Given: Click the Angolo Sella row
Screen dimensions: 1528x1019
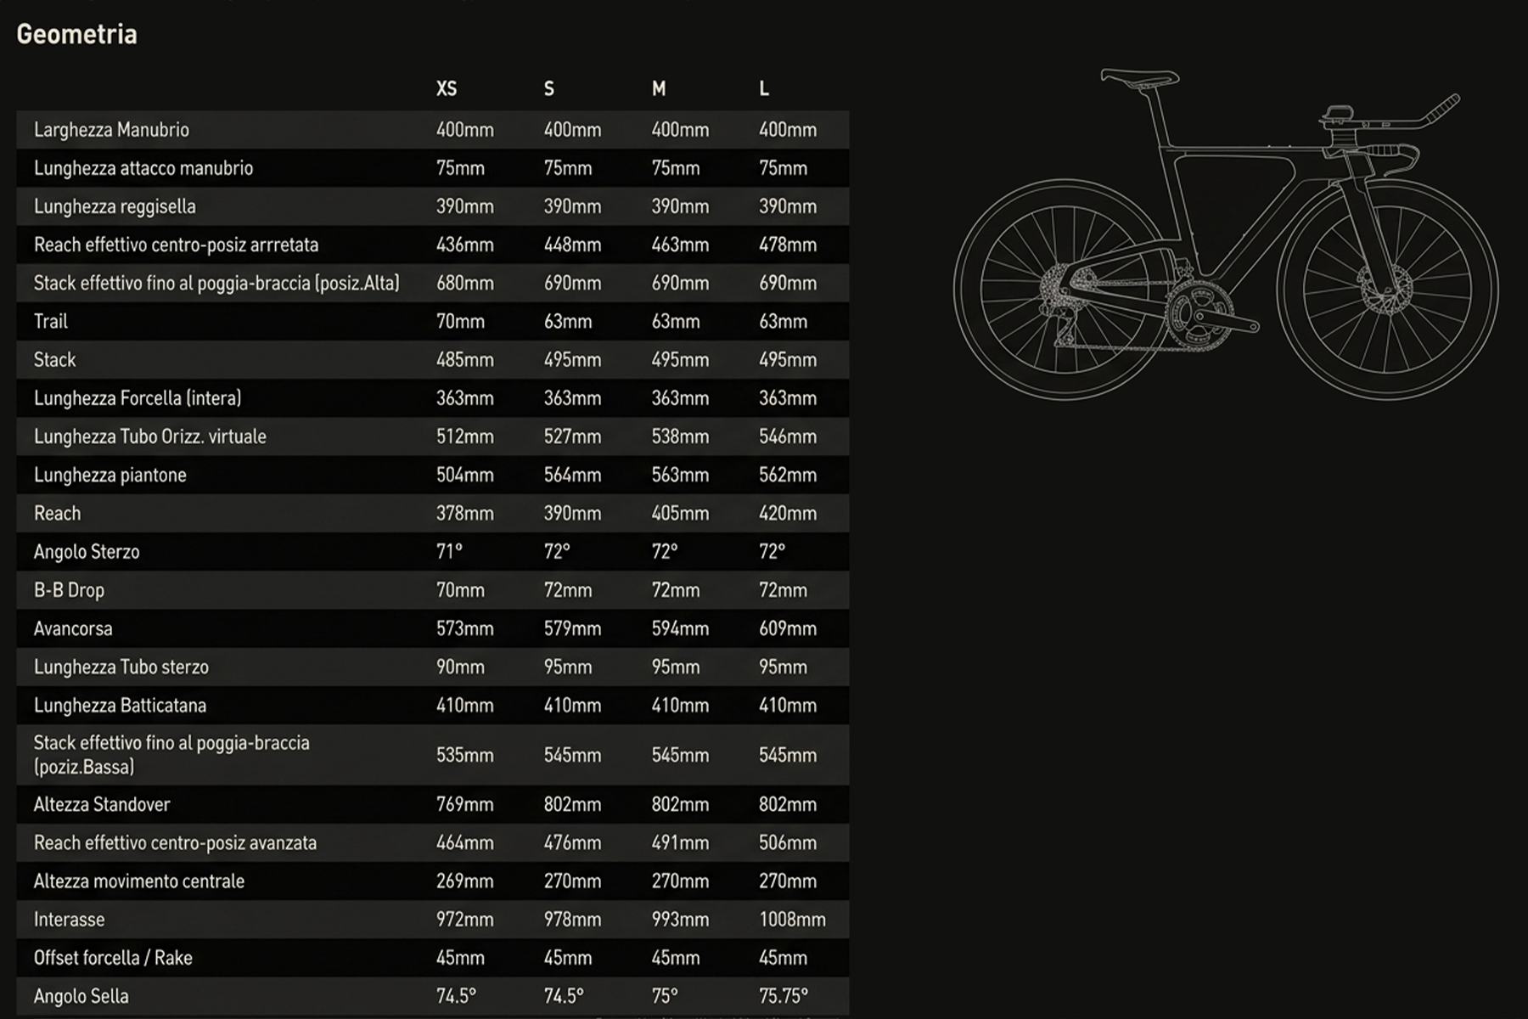Looking at the screenshot, I should tap(81, 995).
